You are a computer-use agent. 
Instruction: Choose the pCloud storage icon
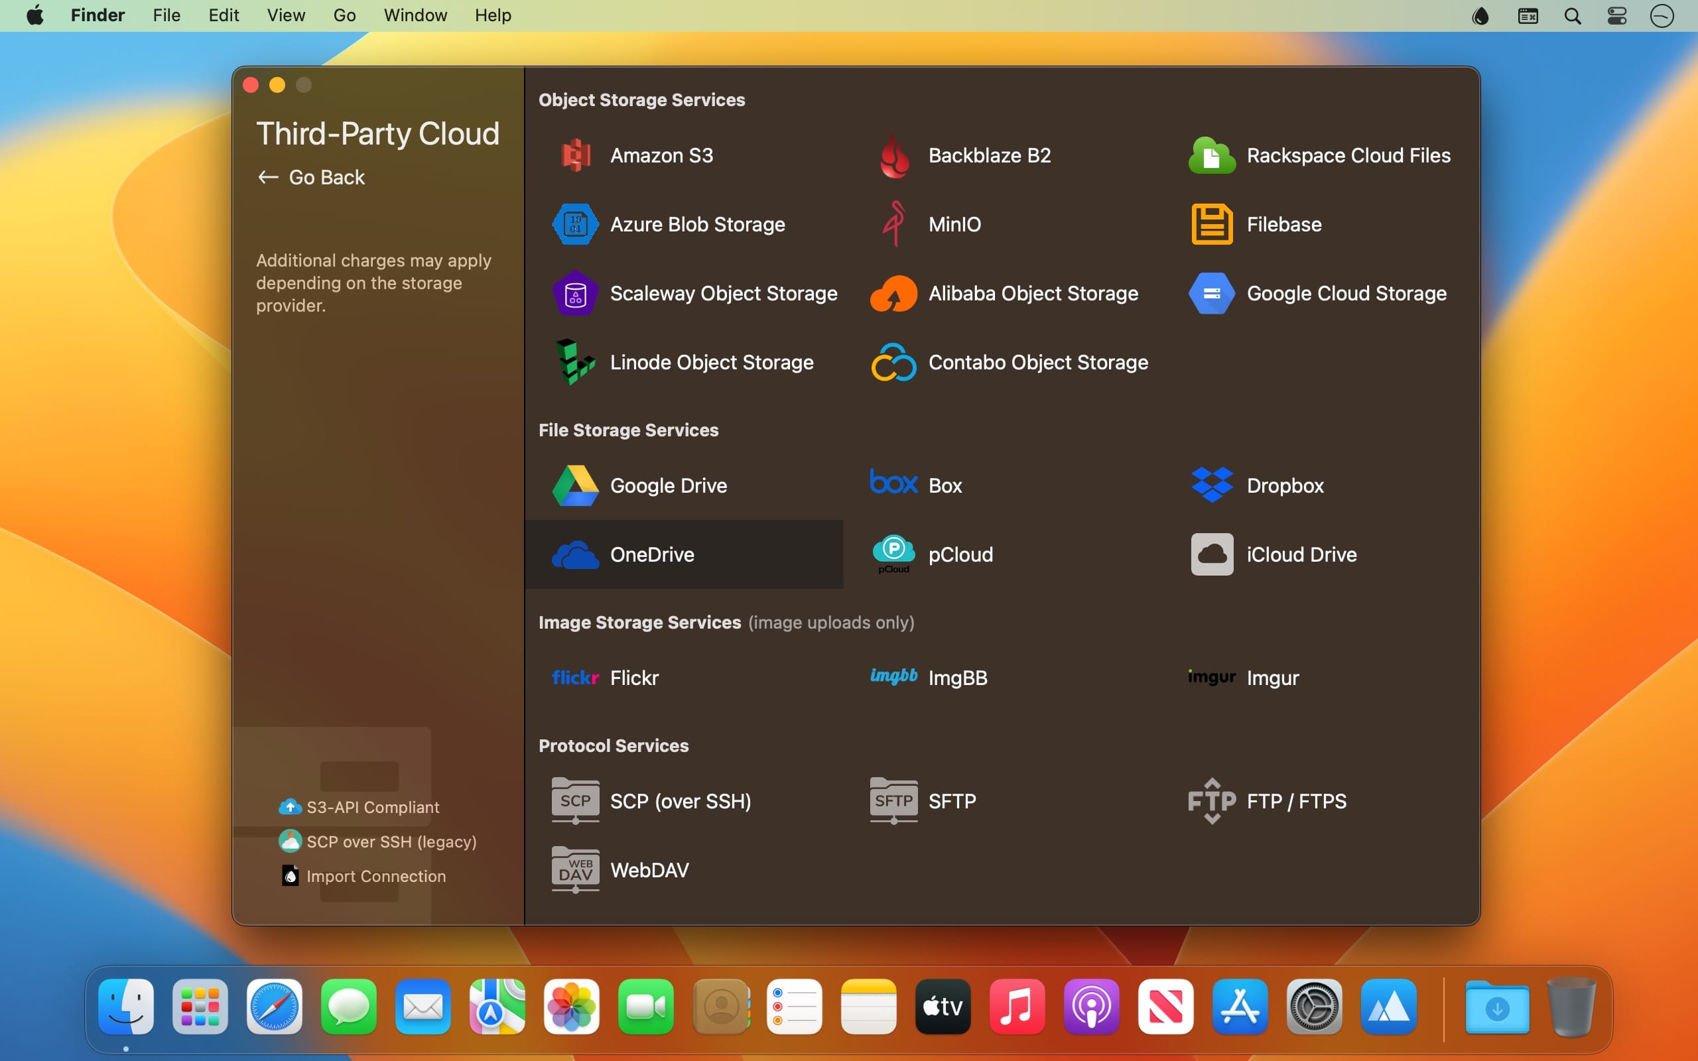pos(893,554)
